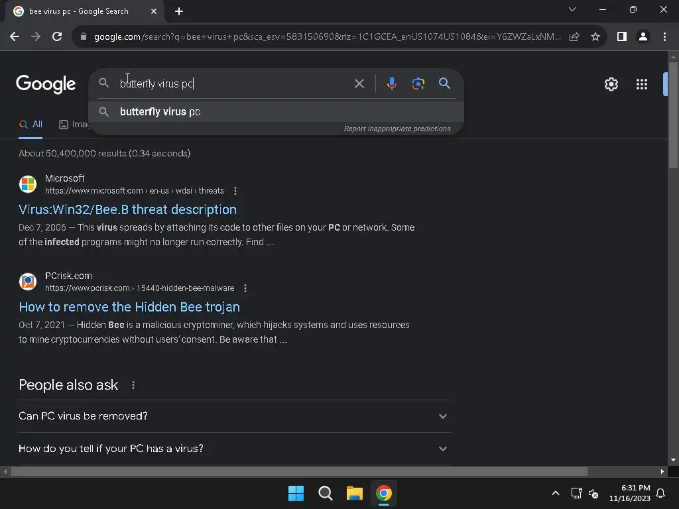679x509 pixels.
Task: Reload the Google search page
Action: point(57,37)
